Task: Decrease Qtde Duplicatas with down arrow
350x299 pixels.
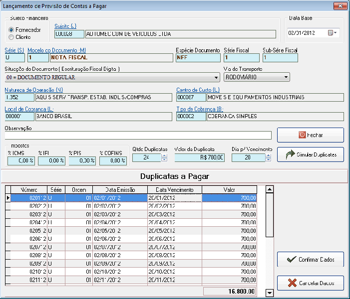Action: point(164,159)
